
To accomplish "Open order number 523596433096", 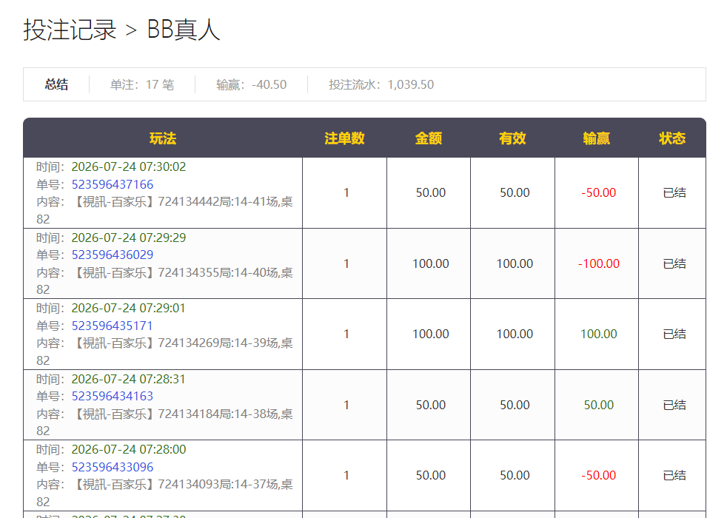I will pos(113,467).
